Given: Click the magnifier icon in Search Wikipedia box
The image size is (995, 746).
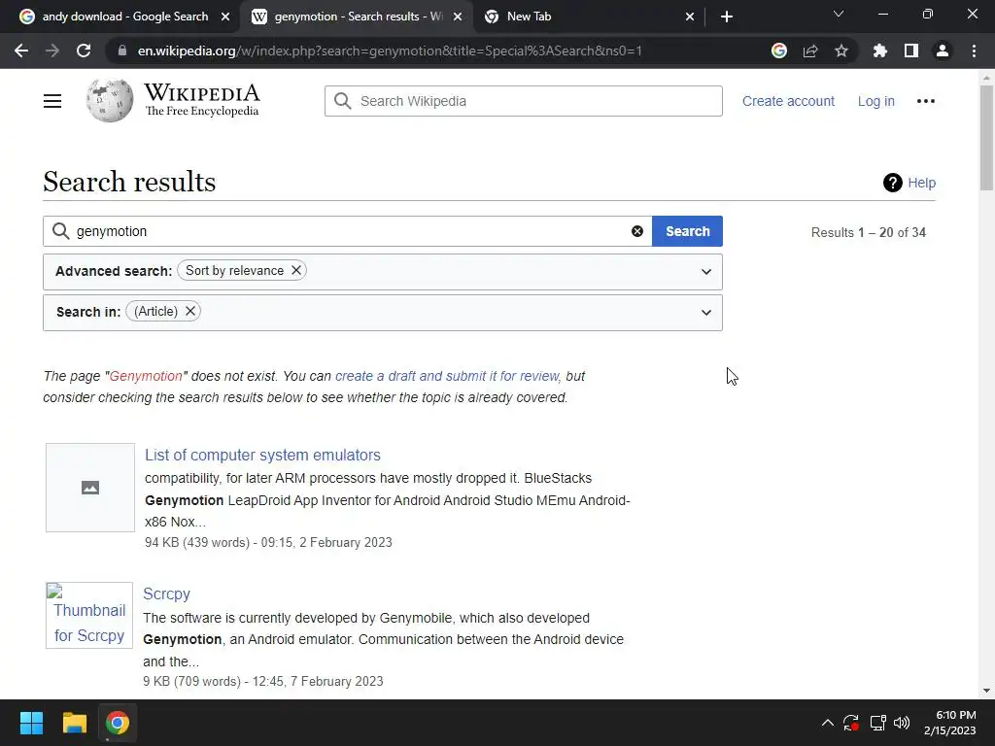Looking at the screenshot, I should coord(343,101).
